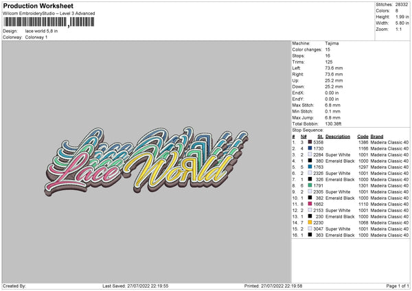Click thread code 1068 in stop 14
The height and width of the screenshot is (291, 412).
(x=363, y=223)
